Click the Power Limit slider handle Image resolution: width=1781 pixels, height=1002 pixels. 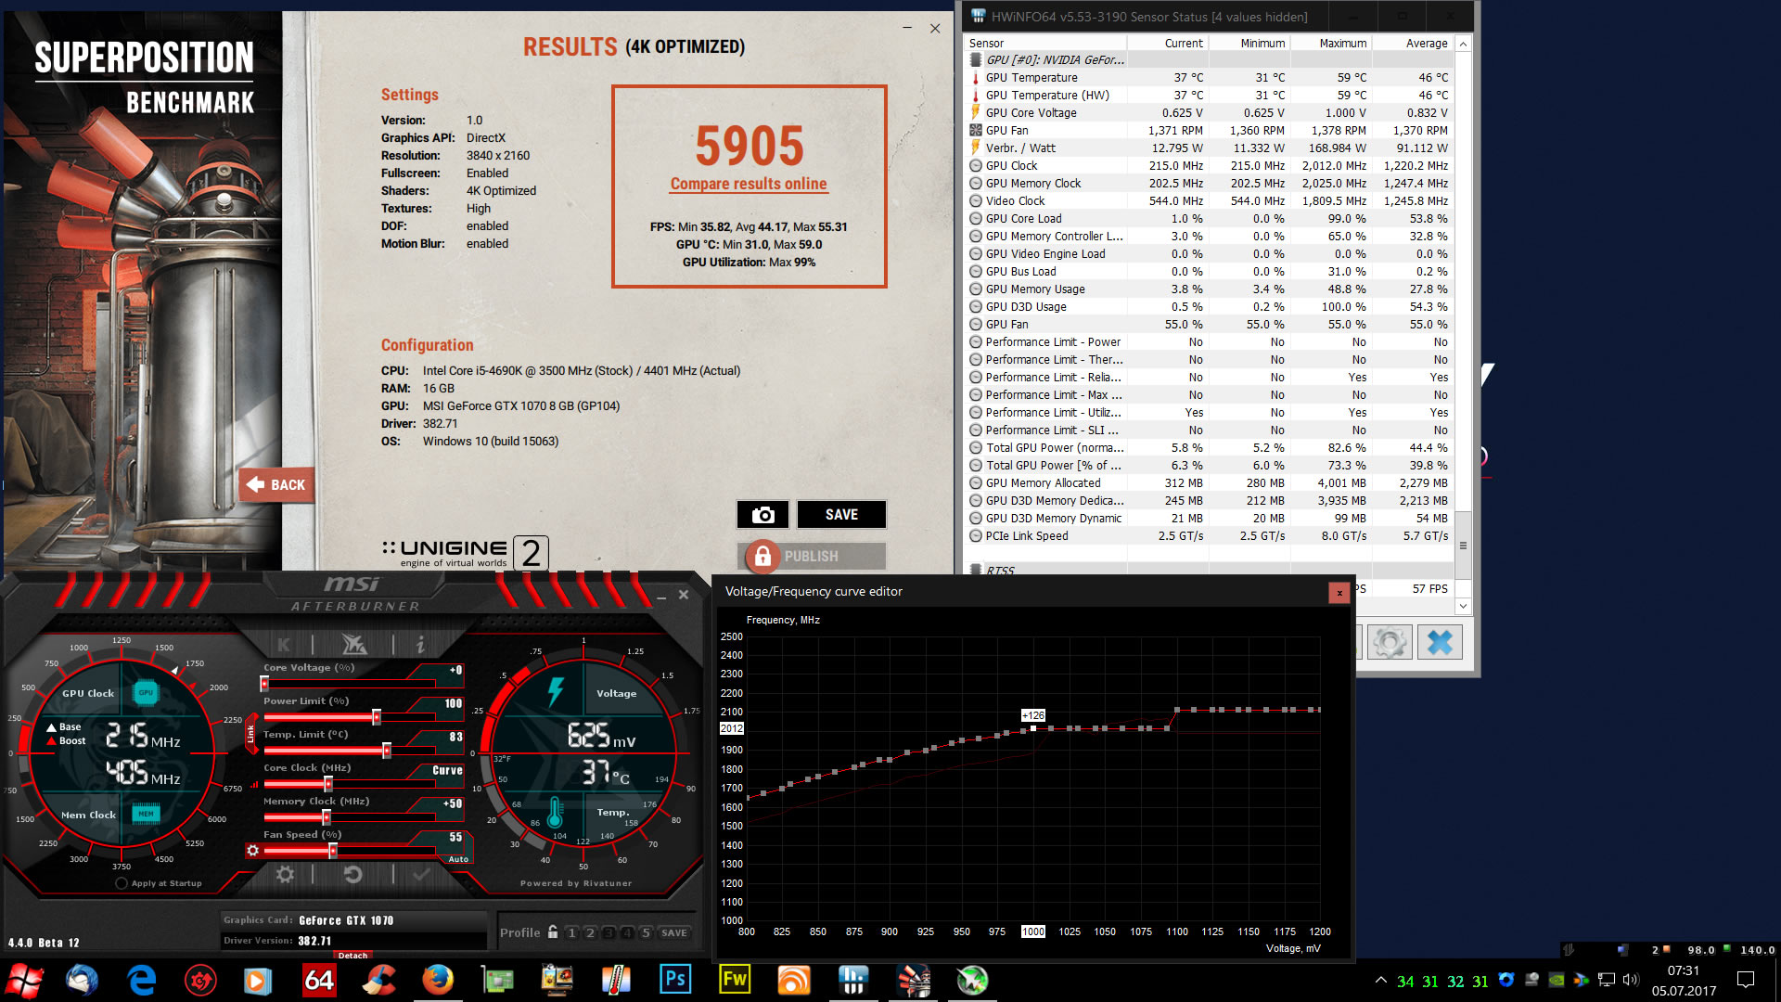pos(377,717)
